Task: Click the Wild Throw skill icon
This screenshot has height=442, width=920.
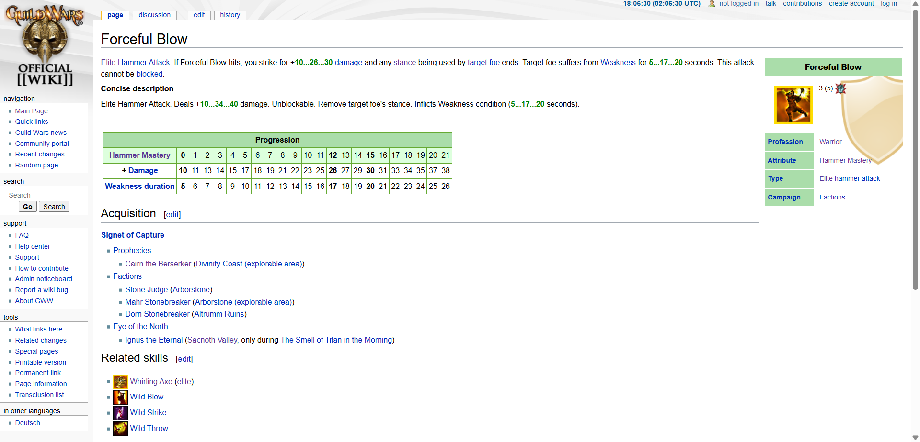Action: (120, 429)
